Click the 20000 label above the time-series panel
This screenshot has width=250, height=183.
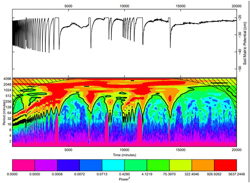(x=237, y=6)
